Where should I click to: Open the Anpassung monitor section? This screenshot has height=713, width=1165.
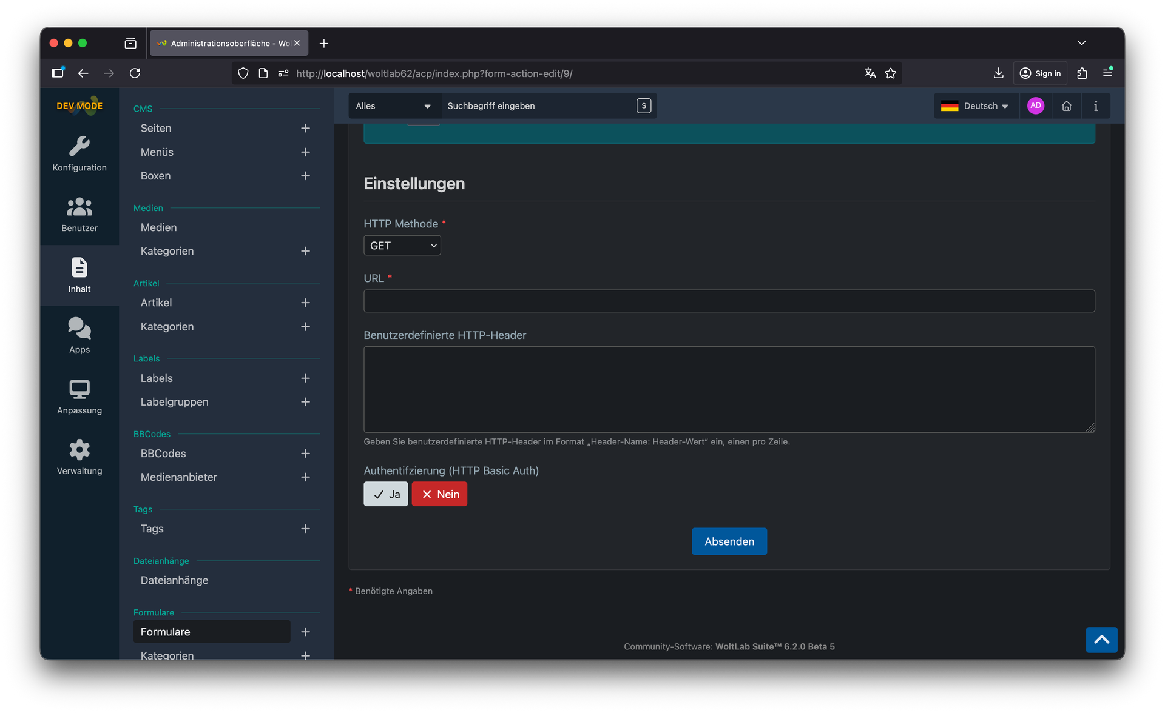click(79, 397)
